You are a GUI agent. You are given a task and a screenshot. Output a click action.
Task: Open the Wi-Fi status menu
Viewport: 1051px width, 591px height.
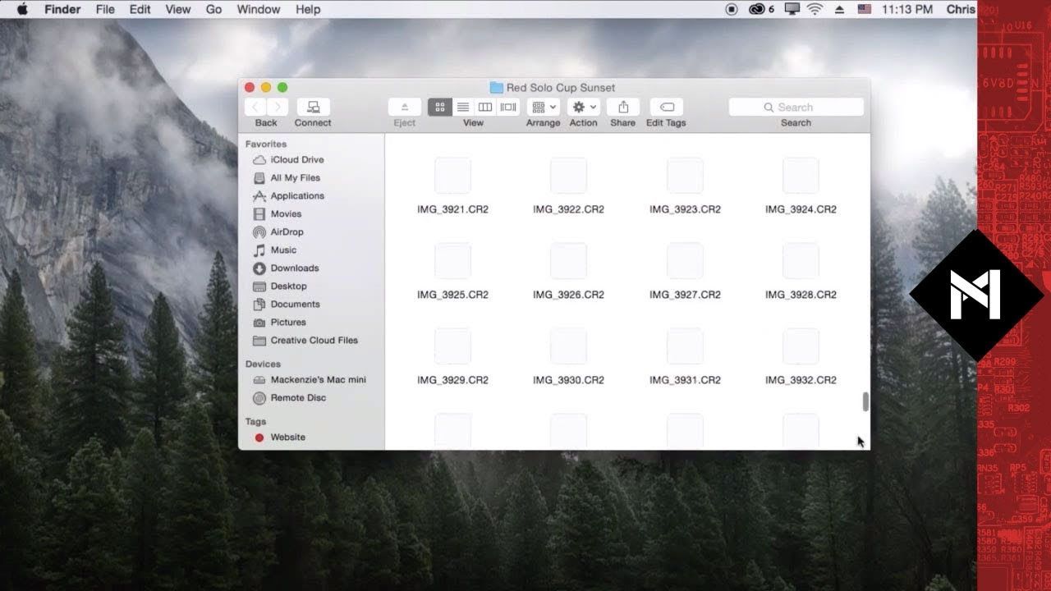(x=815, y=9)
